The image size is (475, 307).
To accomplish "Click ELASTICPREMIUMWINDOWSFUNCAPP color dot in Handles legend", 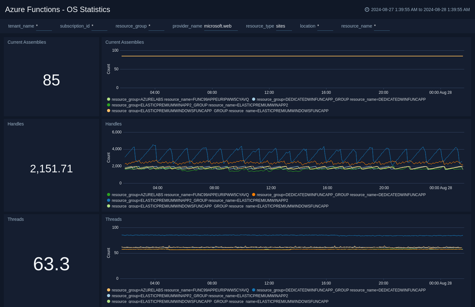I will click(x=109, y=206).
